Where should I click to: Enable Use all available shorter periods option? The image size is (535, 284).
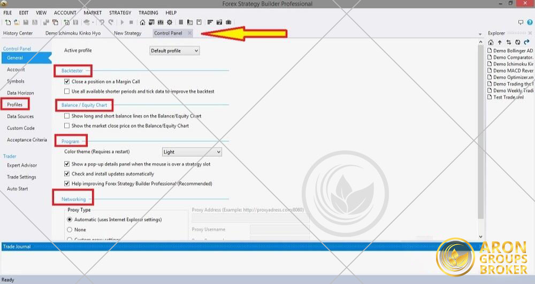(x=67, y=91)
